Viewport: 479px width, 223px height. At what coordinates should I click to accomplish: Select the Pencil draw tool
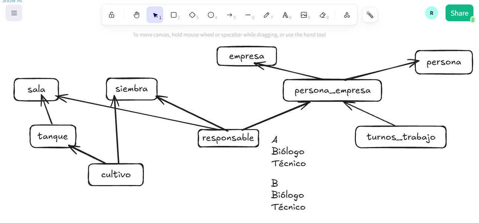pos(267,15)
